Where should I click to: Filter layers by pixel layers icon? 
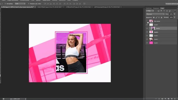click(159, 11)
